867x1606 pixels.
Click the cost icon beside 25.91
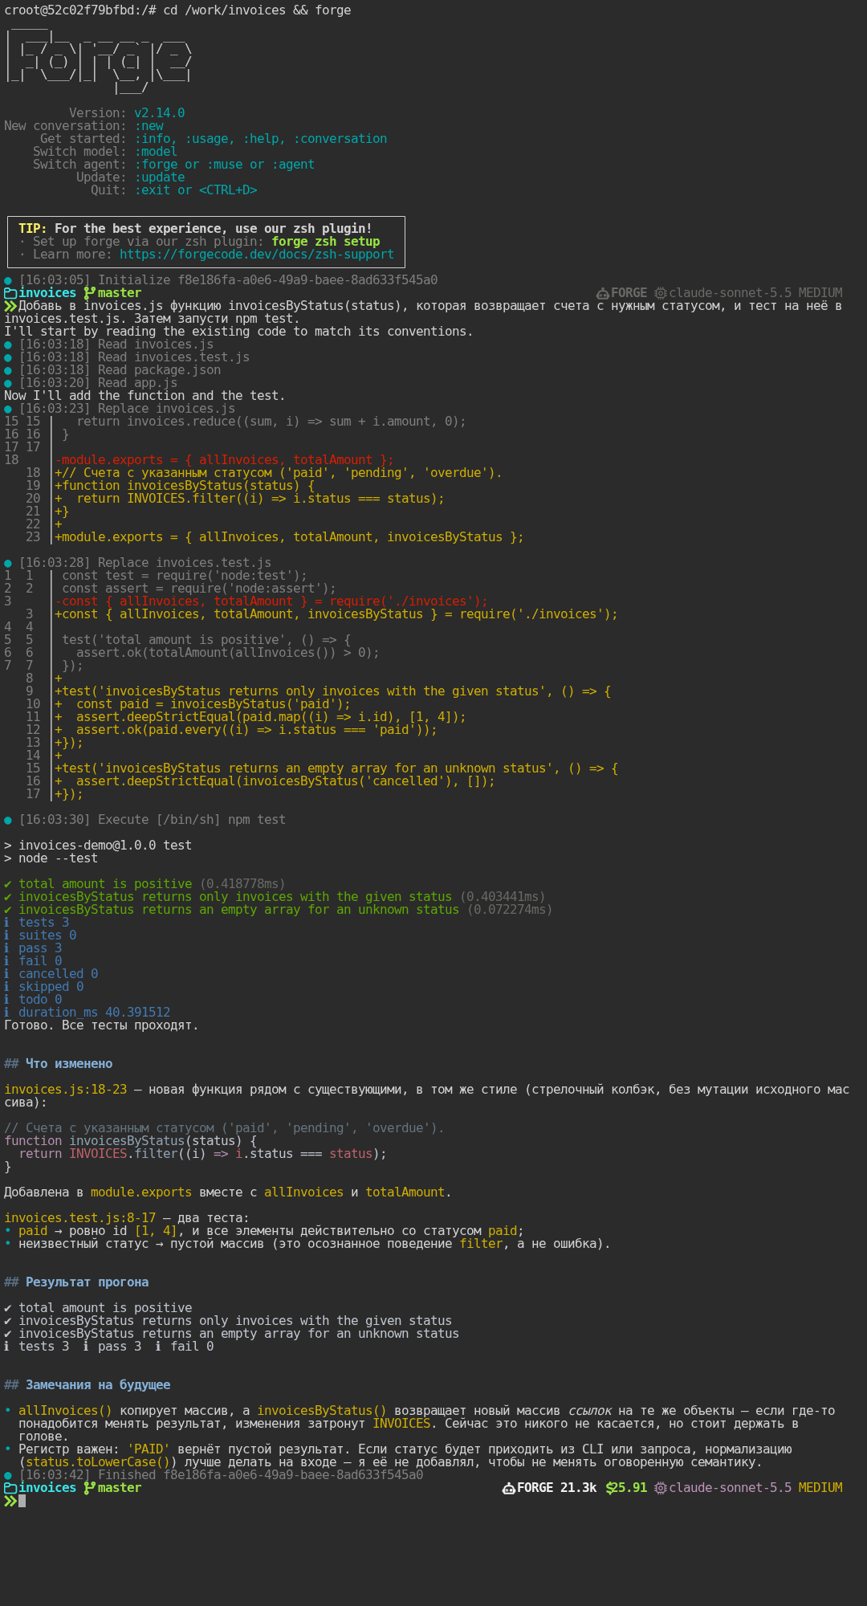(x=610, y=1488)
